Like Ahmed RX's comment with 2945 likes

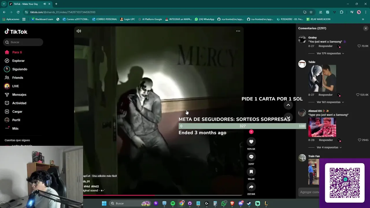point(359,140)
